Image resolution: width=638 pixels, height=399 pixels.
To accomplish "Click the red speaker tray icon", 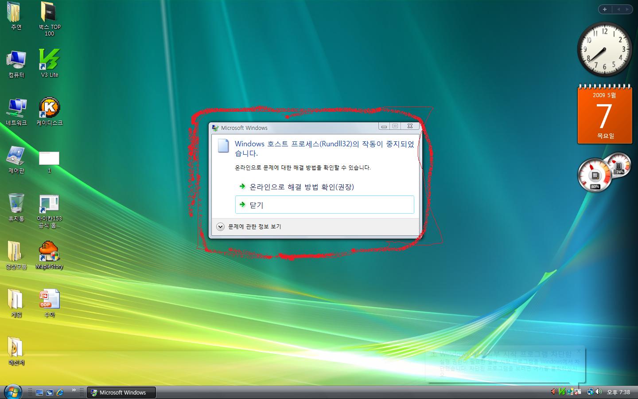I will 554,391.
